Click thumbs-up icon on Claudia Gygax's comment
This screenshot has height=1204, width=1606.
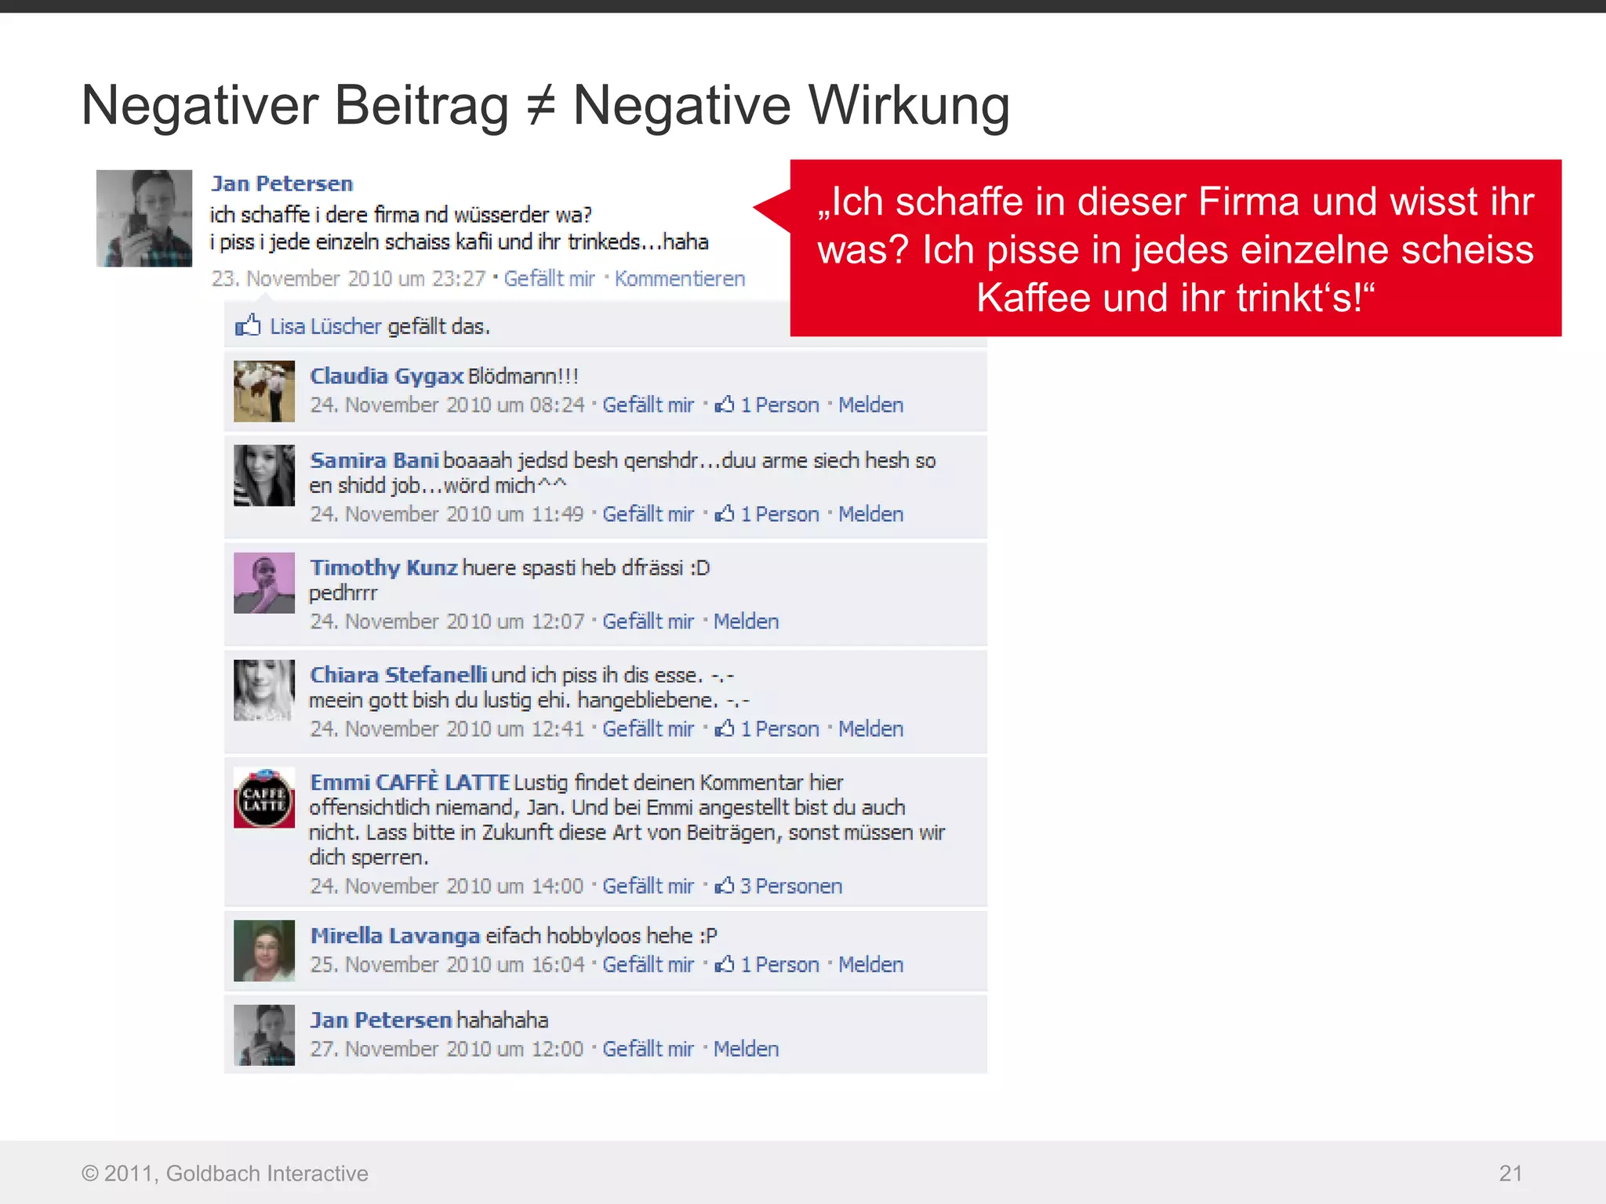pyautogui.click(x=724, y=404)
